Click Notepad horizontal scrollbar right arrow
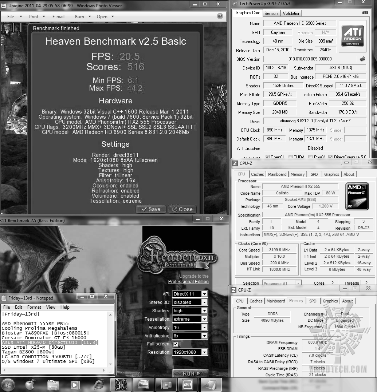The height and width of the screenshot is (392, 377). coord(104,370)
